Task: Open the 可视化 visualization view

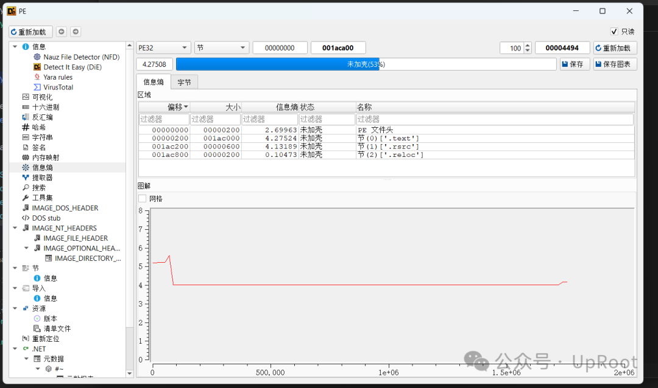Action: click(42, 97)
